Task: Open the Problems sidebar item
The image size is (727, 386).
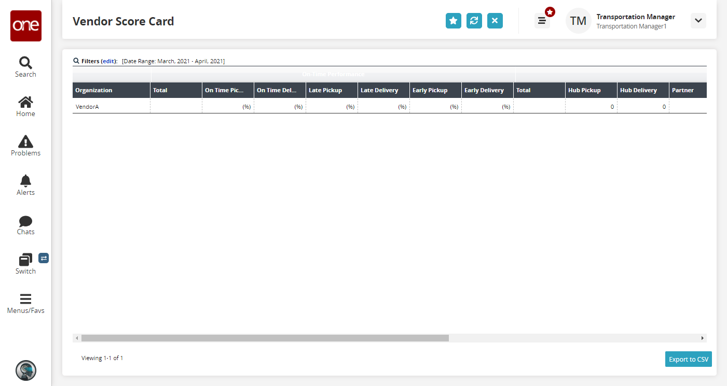Action: point(25,146)
